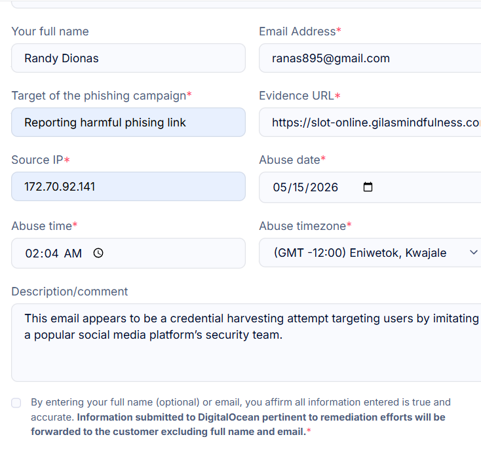The image size is (481, 454).
Task: Tick the affirm information is accurate checkbox
Action: coord(16,403)
